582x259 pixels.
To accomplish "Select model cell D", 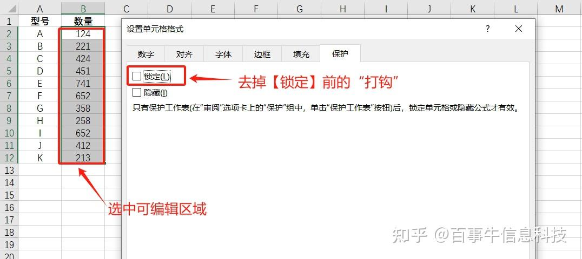I will 39,71.
